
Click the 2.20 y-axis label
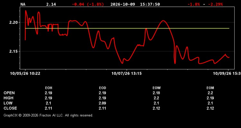13,22
